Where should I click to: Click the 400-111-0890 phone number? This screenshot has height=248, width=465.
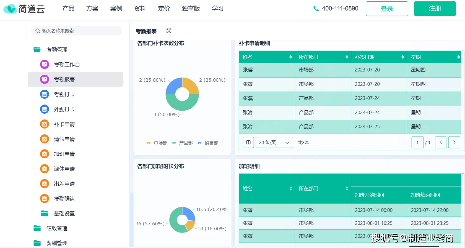(x=340, y=9)
